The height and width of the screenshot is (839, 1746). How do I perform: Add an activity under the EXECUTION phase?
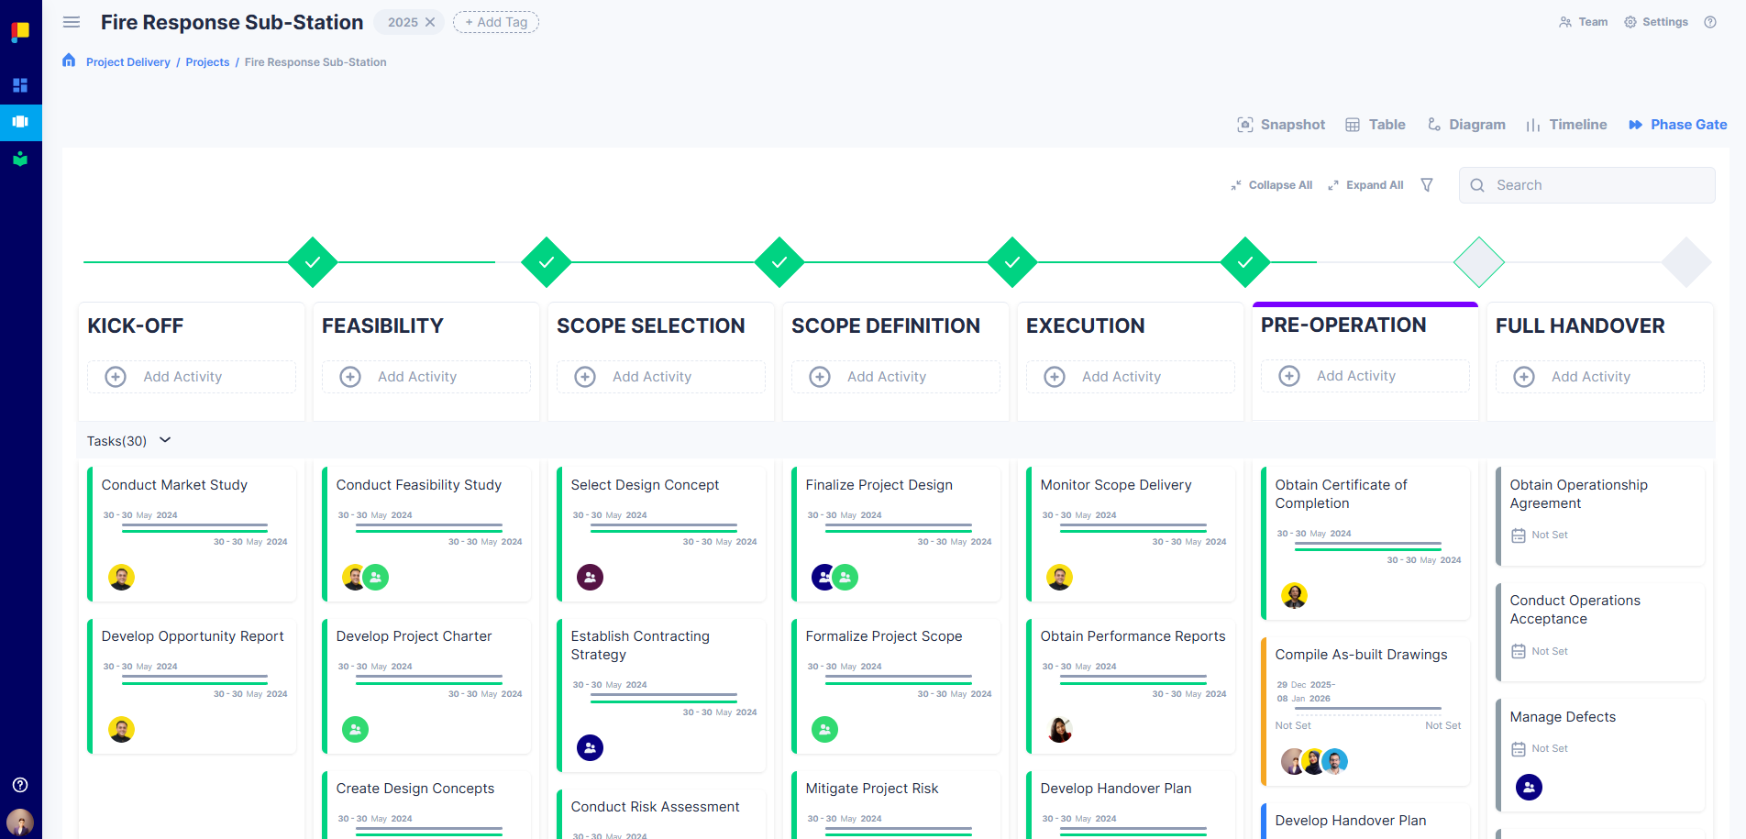coord(1130,376)
